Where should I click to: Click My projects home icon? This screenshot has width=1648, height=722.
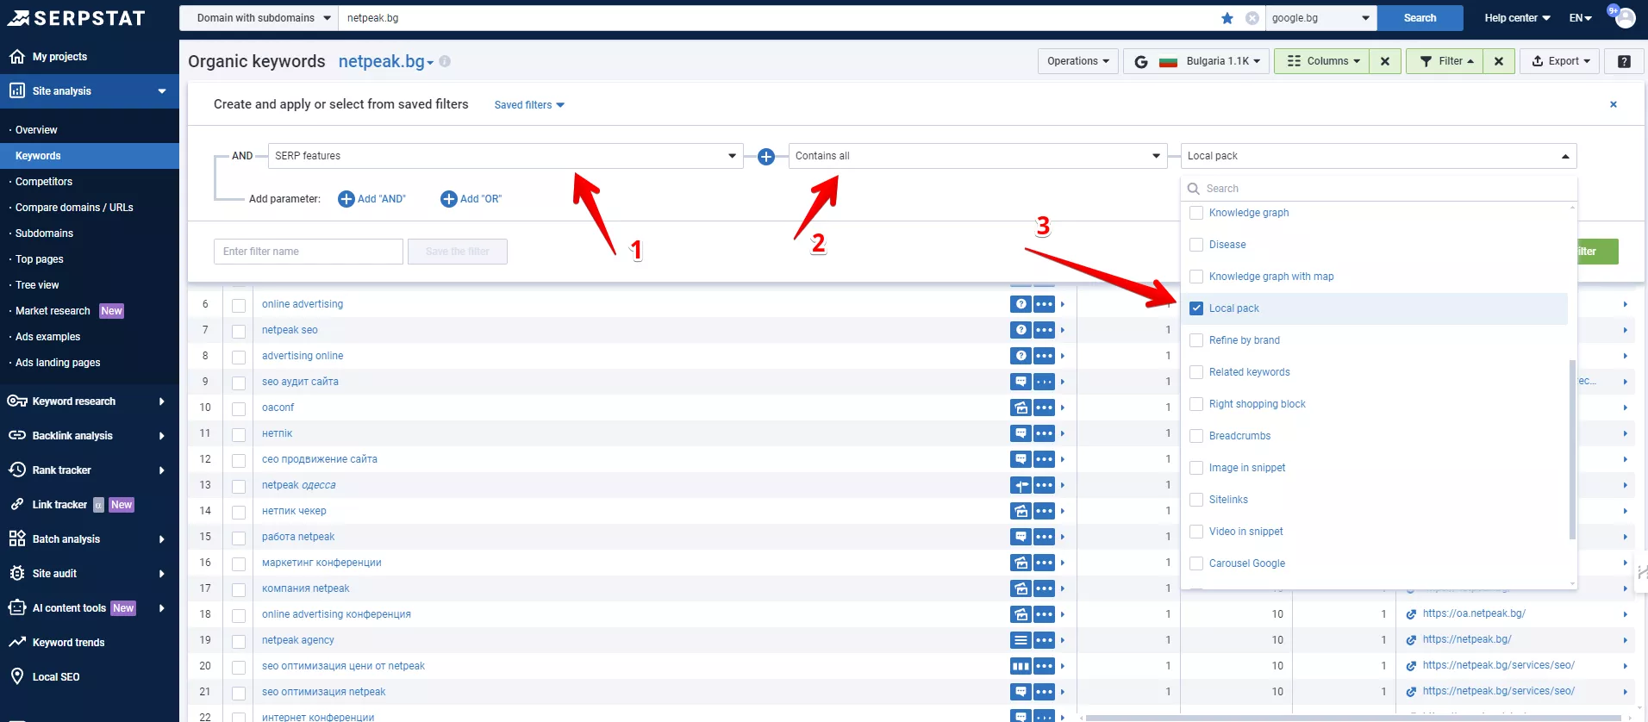tap(17, 57)
